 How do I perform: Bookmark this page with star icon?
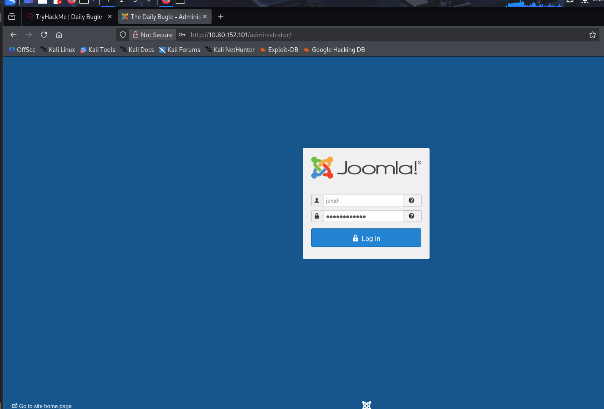coord(593,35)
